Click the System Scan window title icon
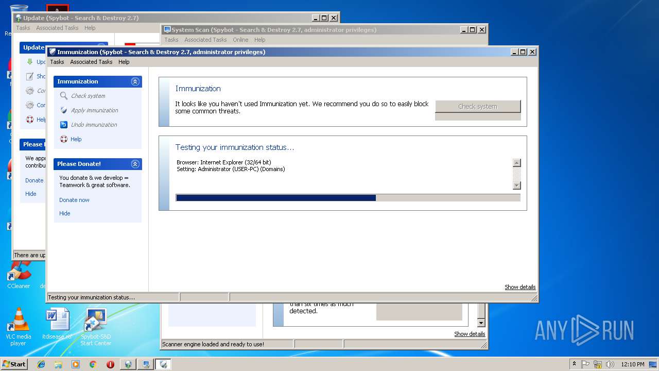Viewport: 659px width, 371px height. 167,30
